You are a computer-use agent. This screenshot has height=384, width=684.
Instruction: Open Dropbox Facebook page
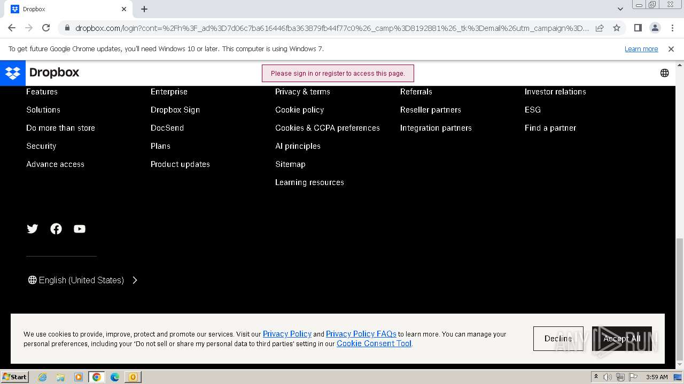pos(56,229)
